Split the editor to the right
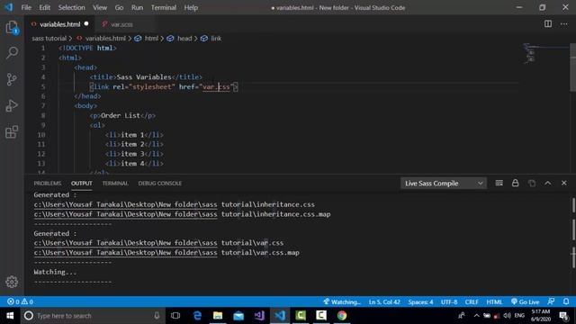576x324 pixels. 548,24
